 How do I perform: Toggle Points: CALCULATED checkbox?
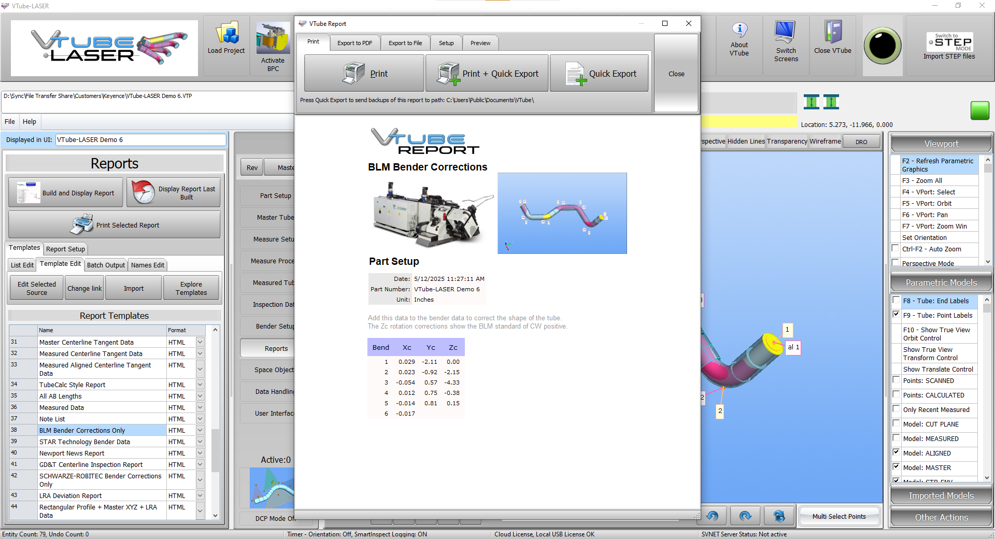click(x=897, y=394)
